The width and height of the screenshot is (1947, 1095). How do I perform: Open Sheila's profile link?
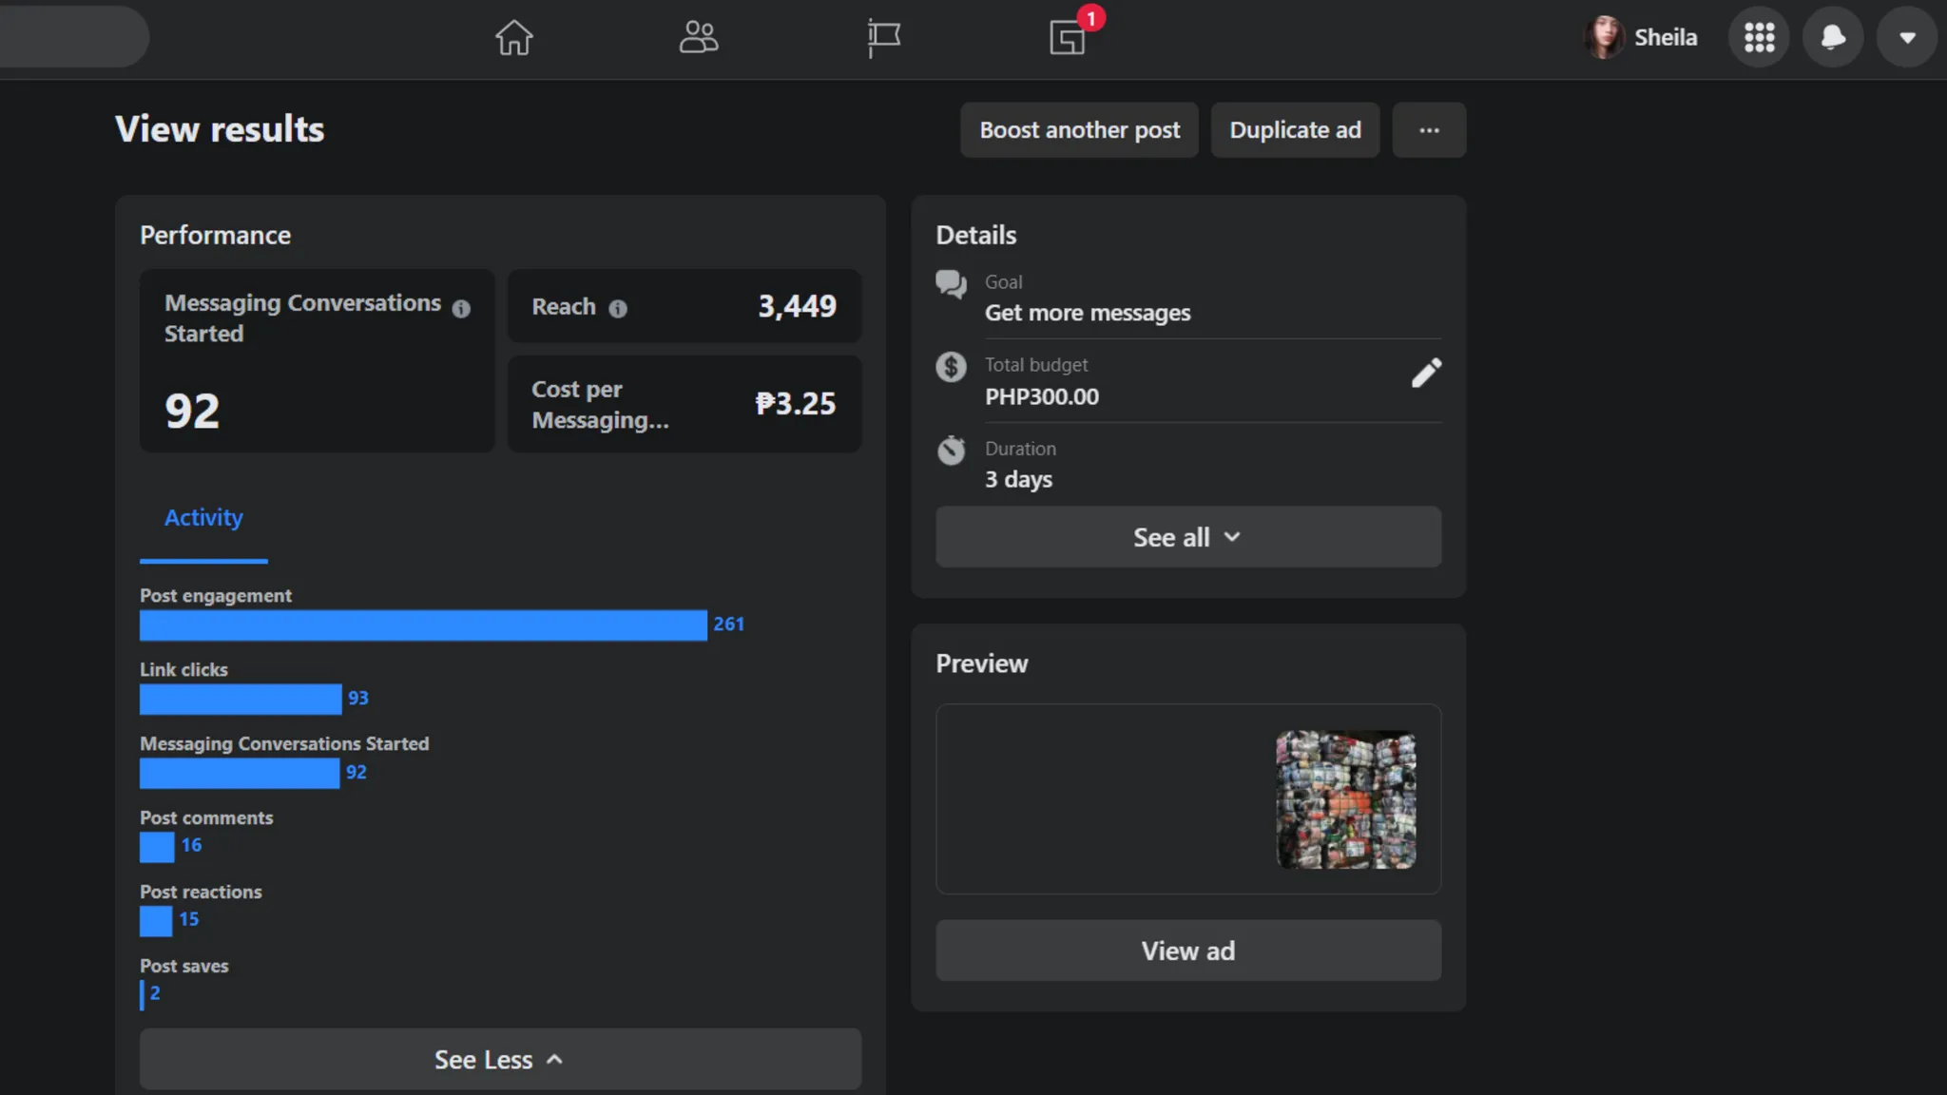point(1642,38)
